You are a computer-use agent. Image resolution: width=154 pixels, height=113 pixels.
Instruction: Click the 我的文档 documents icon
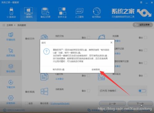click(44, 37)
